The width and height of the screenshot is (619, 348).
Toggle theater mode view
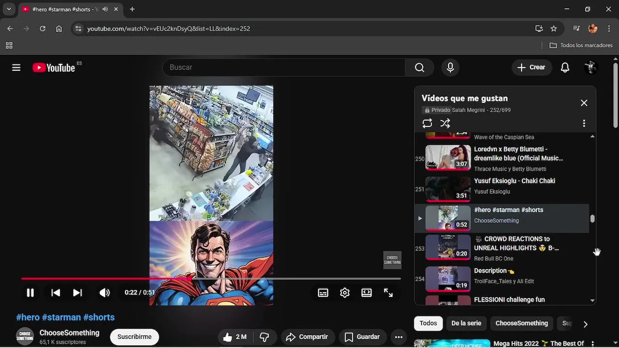tap(367, 292)
